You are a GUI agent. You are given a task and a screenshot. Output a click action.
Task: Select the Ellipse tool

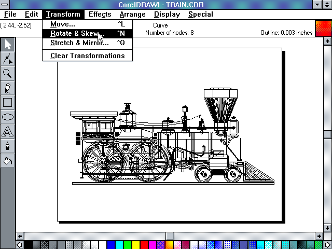coord(8,117)
